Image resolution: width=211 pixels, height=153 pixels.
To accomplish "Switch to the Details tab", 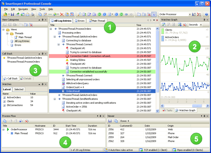I will point(26,79).
